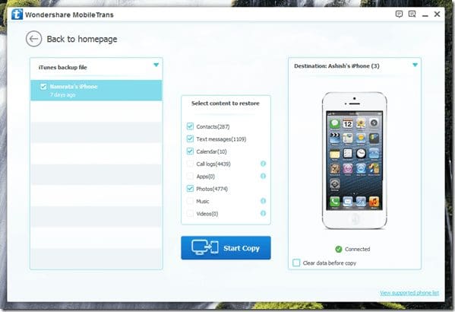Click the back arrow circle icon
Image resolution: width=455 pixels, height=312 pixels.
[x=33, y=39]
